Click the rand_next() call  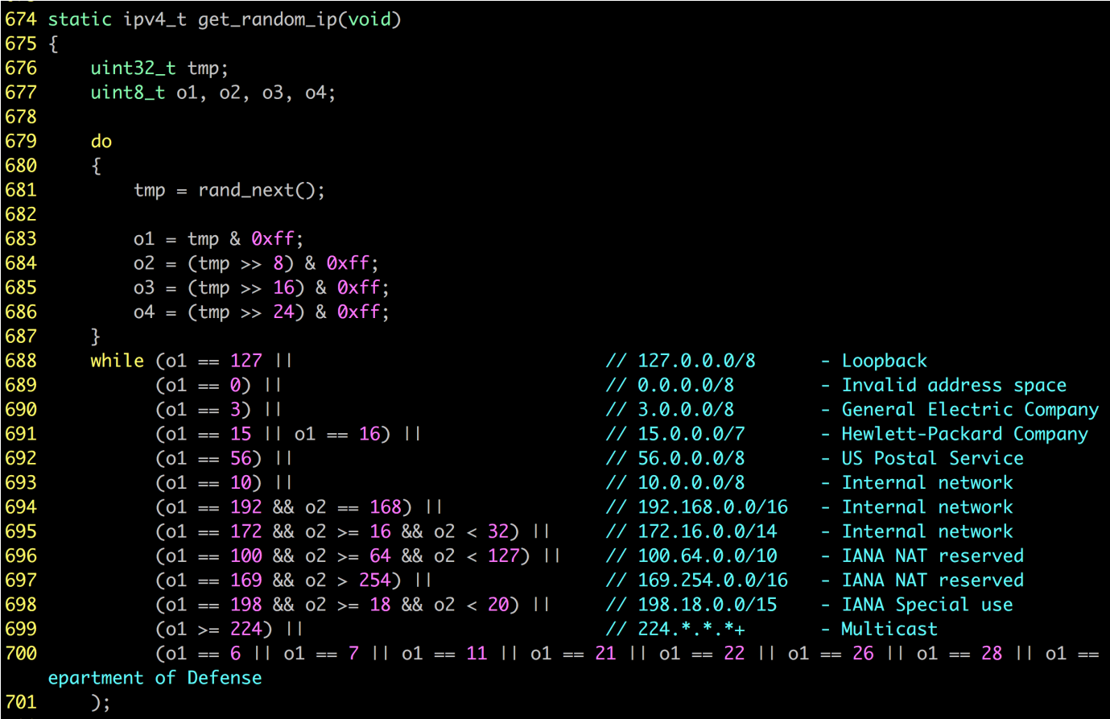click(261, 190)
